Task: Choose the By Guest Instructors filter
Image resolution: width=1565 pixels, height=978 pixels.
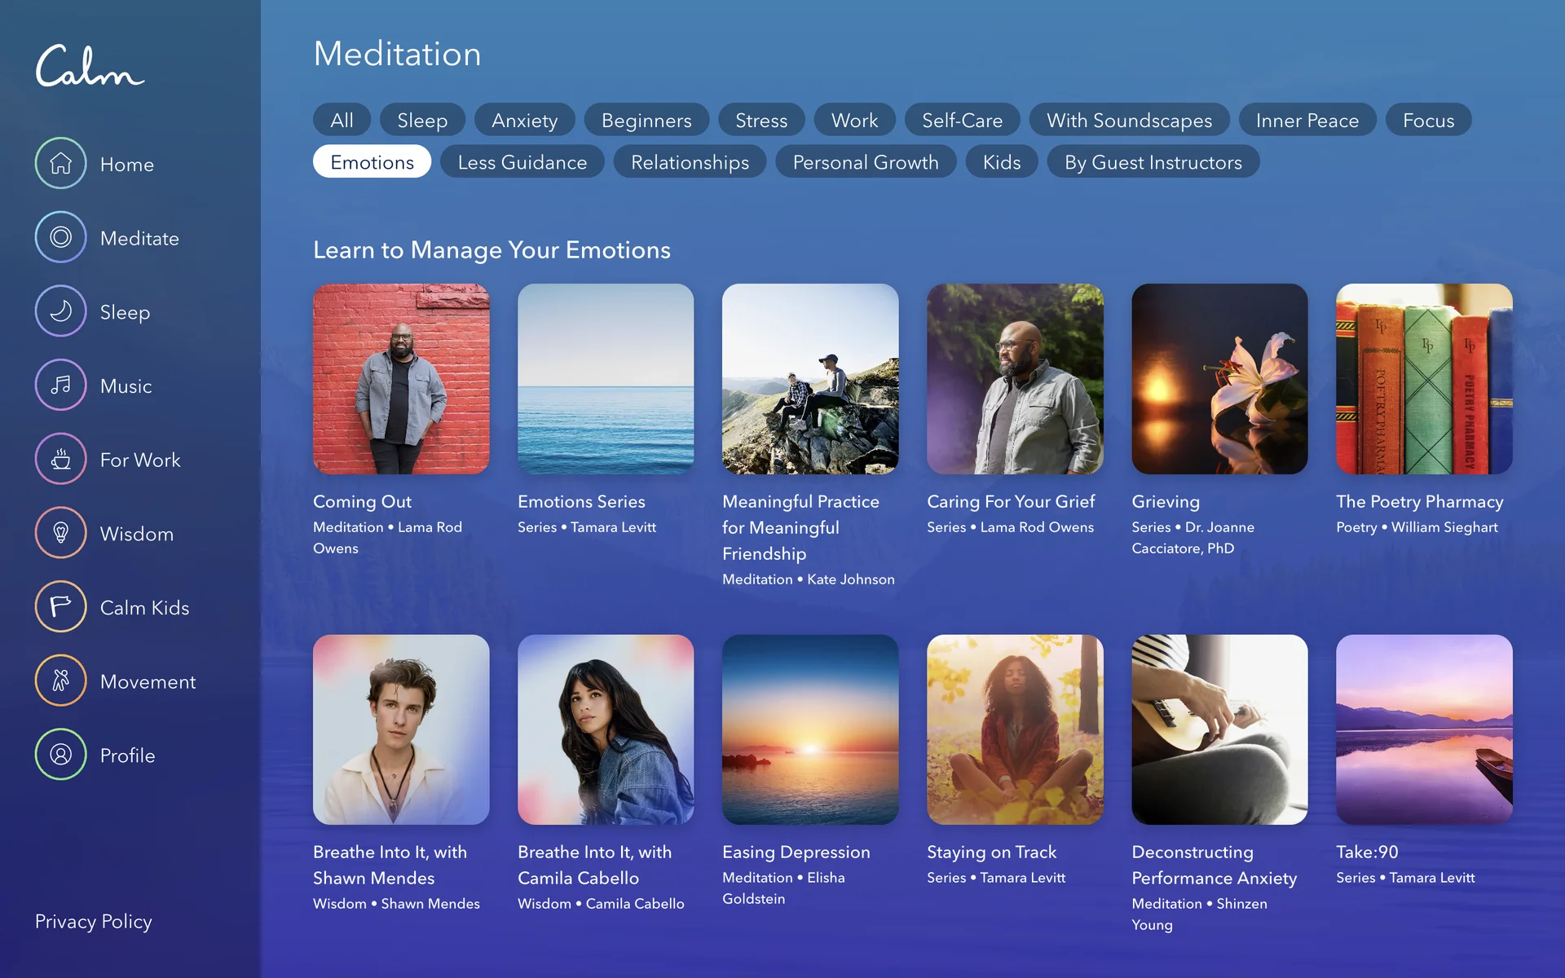Action: (1153, 161)
